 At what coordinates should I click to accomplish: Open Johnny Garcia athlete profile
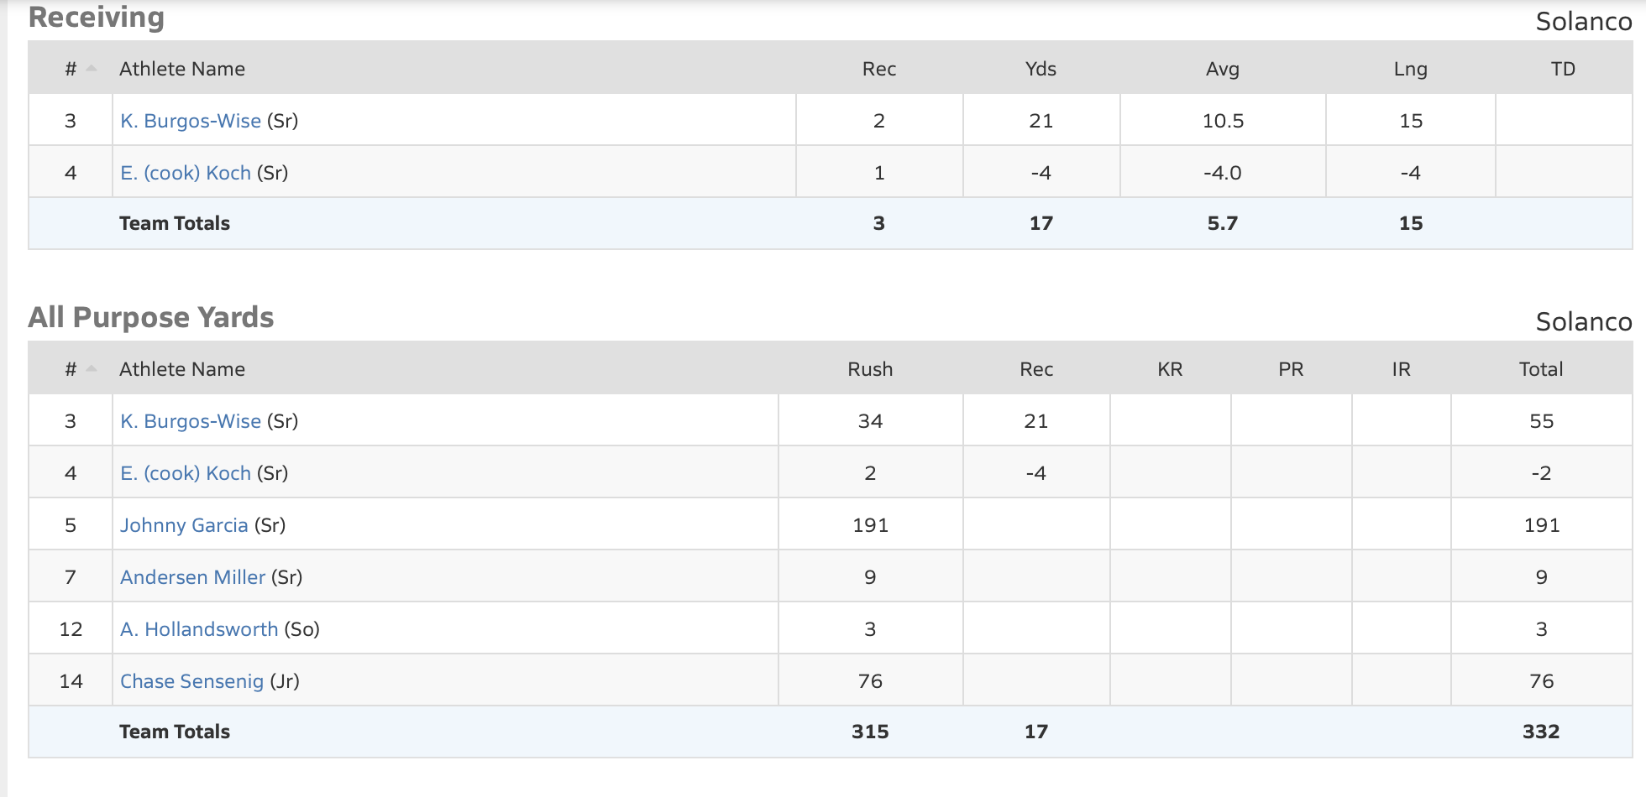[x=184, y=525]
